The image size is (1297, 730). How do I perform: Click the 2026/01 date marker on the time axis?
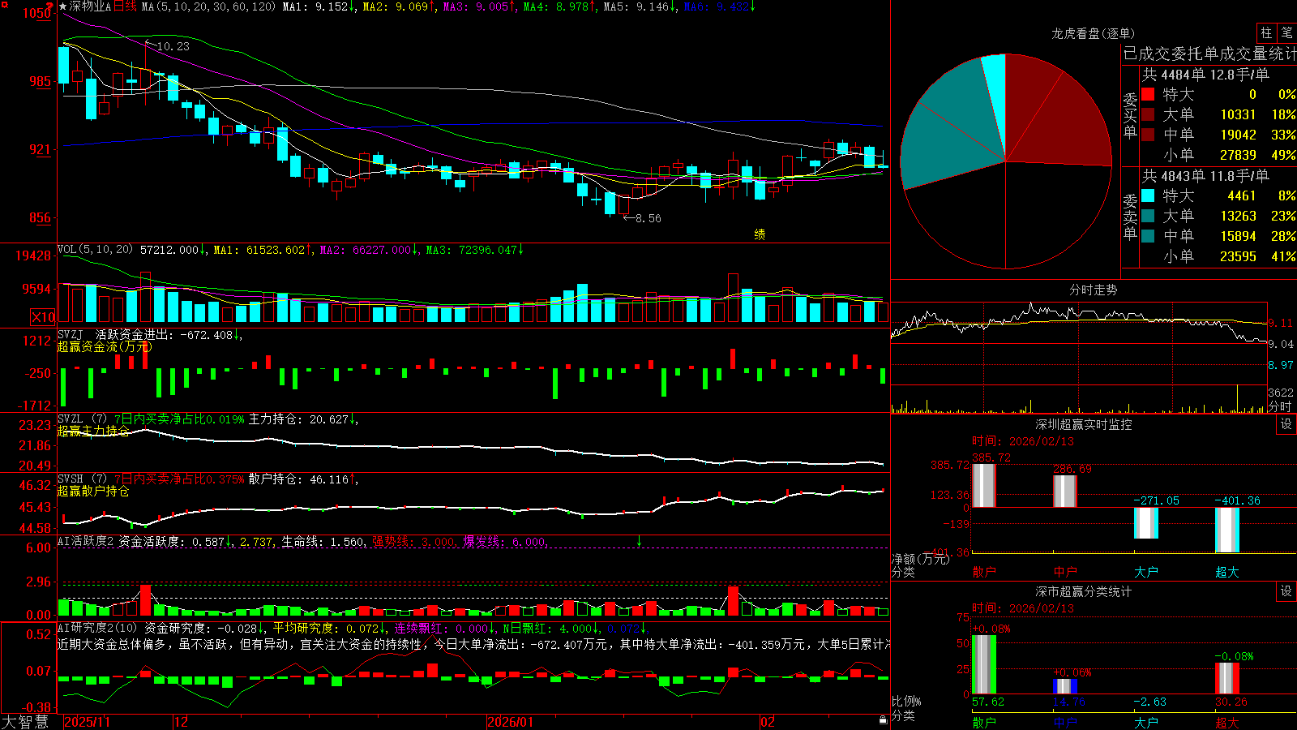(x=510, y=722)
